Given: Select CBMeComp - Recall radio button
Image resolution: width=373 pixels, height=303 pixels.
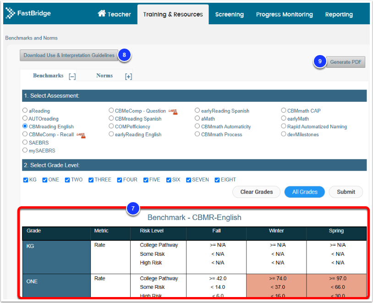Looking at the screenshot, I should (25, 134).
